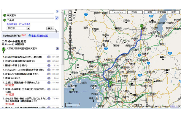Screen dimensions: 181x118
Task: Click the destination B marker on the map
Action: pyautogui.click(x=142, y=27)
